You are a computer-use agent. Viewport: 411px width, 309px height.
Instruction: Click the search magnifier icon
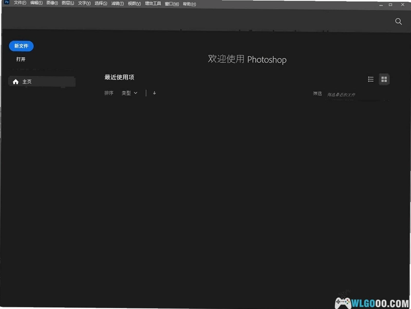pyautogui.click(x=399, y=22)
